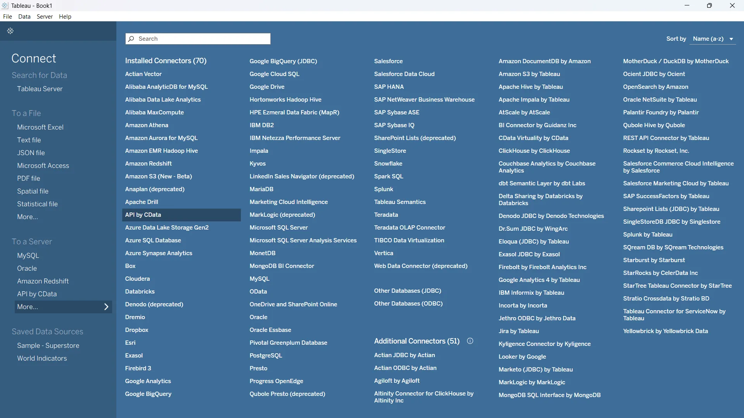Select Starburst by Starburst connector
The height and width of the screenshot is (418, 744).
tap(654, 260)
